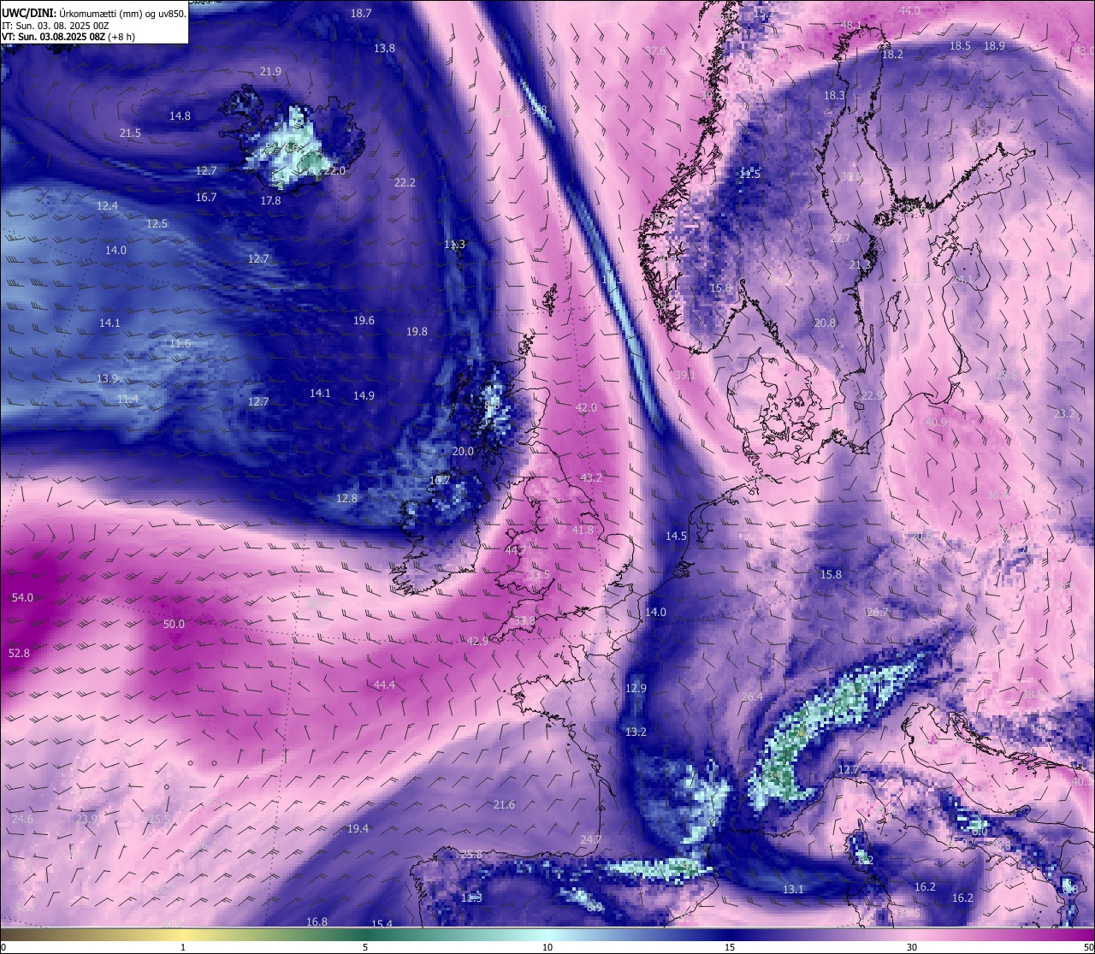Click the 14.9 value on the map
This screenshot has height=954, width=1095.
pos(364,395)
